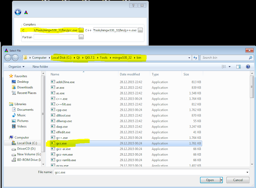
Task: Browse for Fortran compiler with ellipsis button
Action: click(x=81, y=37)
